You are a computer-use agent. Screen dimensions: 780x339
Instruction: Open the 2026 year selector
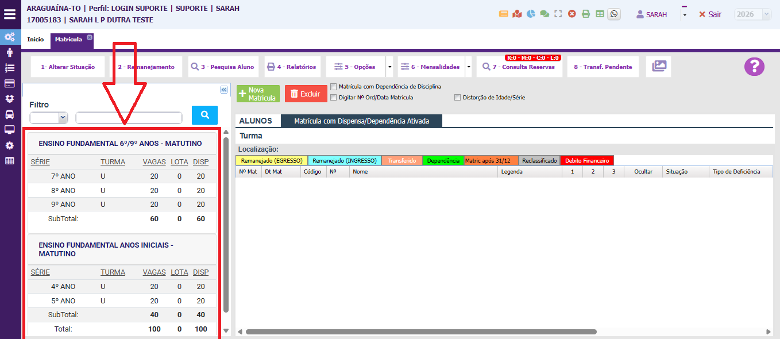click(752, 14)
